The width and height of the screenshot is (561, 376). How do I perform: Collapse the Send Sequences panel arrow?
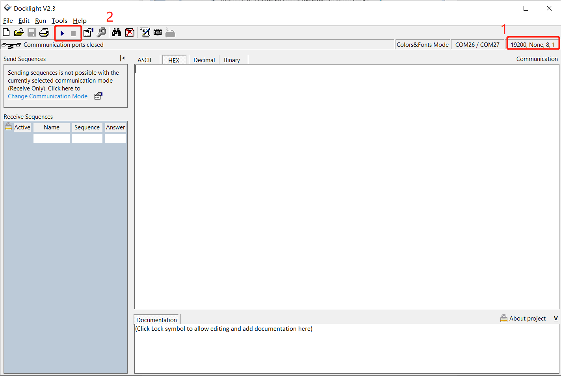click(x=123, y=58)
